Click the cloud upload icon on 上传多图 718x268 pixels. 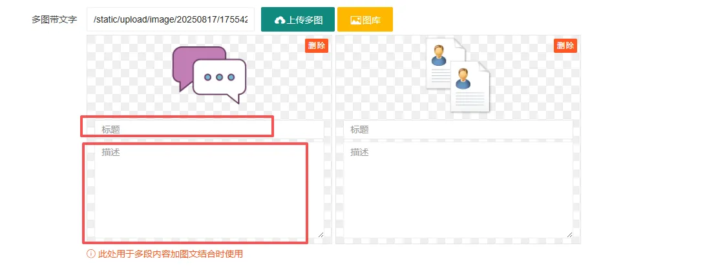click(279, 20)
